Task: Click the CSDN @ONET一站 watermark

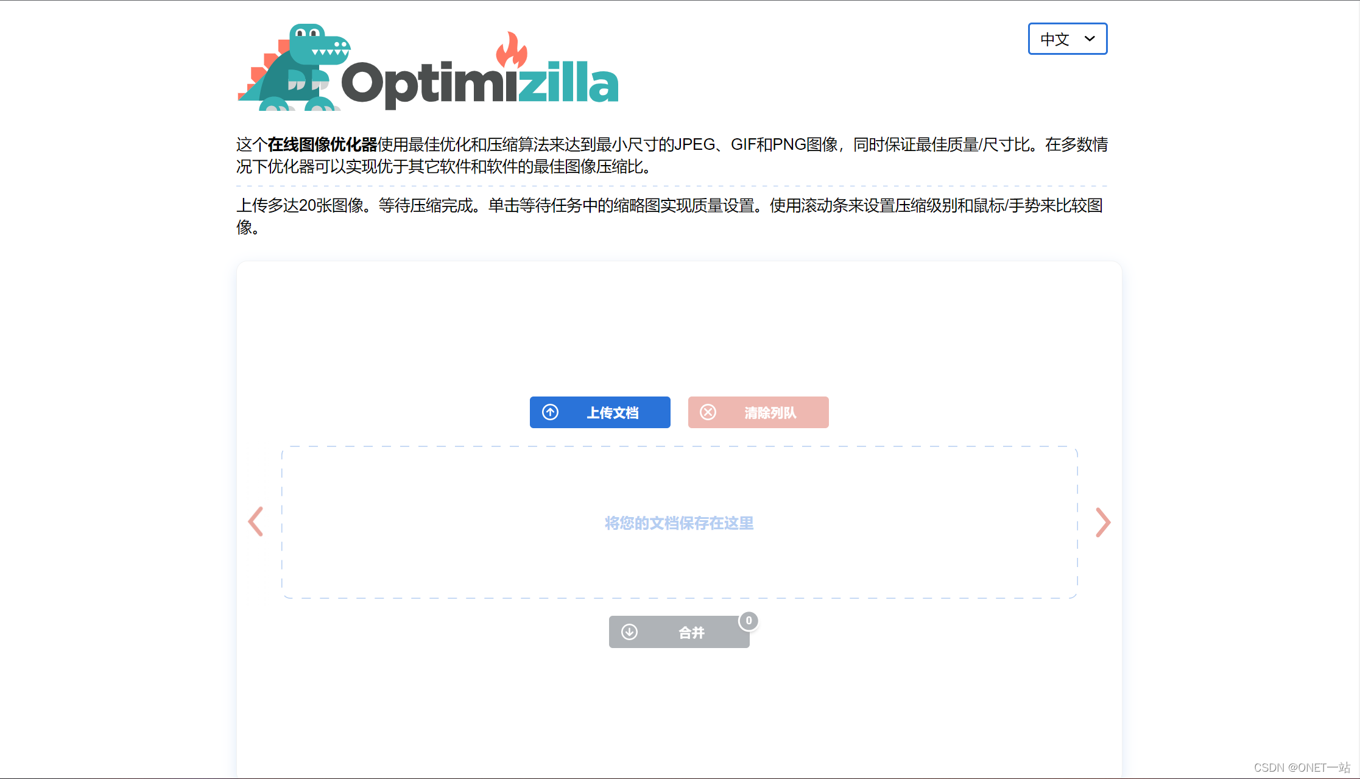Action: [x=1302, y=767]
